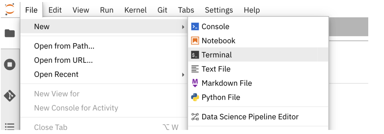The height and width of the screenshot is (134, 384).
Task: Expand the New submenu arrow
Action: tap(183, 27)
